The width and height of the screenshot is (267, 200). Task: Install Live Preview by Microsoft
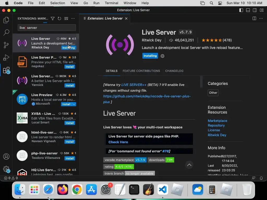(66, 104)
